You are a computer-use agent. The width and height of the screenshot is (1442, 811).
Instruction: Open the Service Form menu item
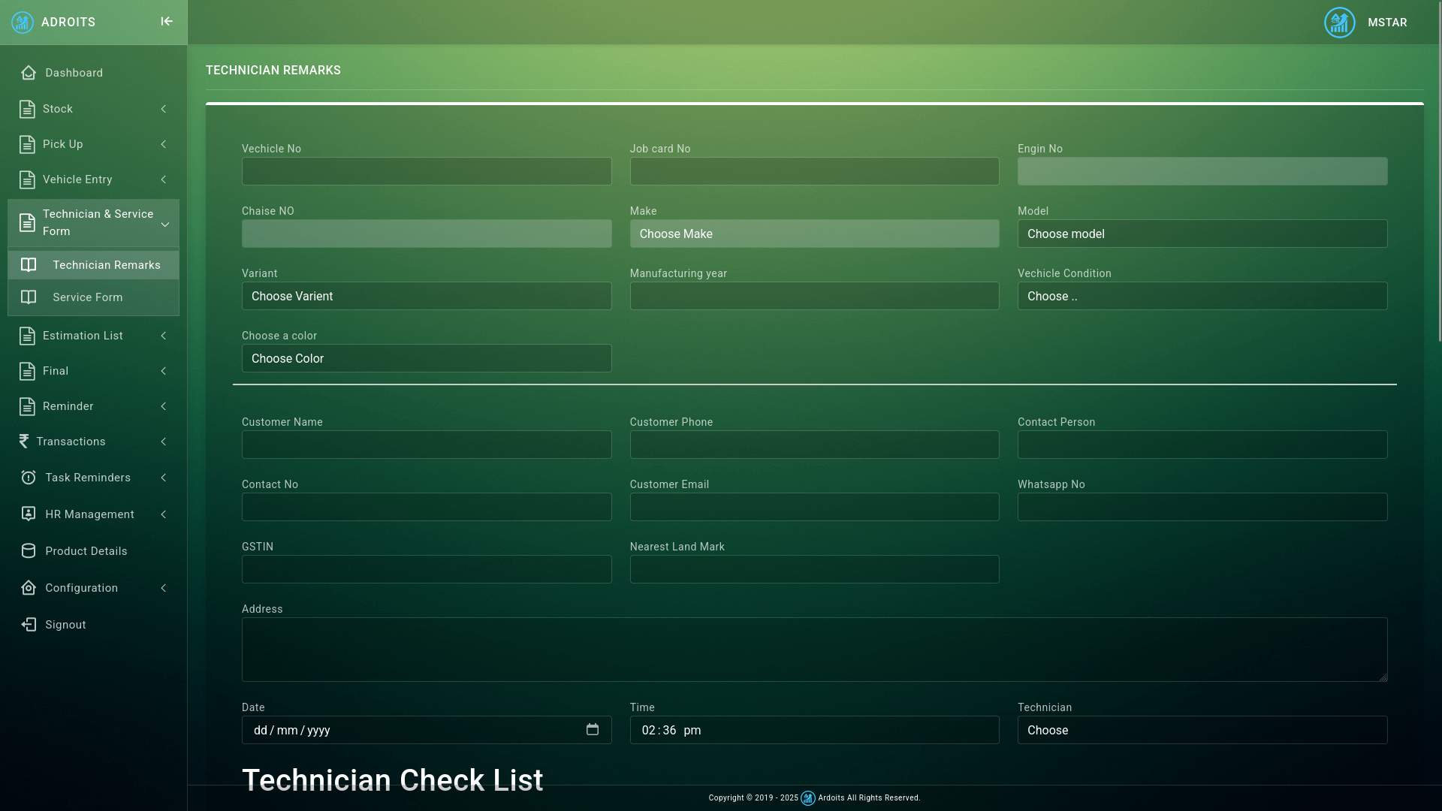pos(87,297)
